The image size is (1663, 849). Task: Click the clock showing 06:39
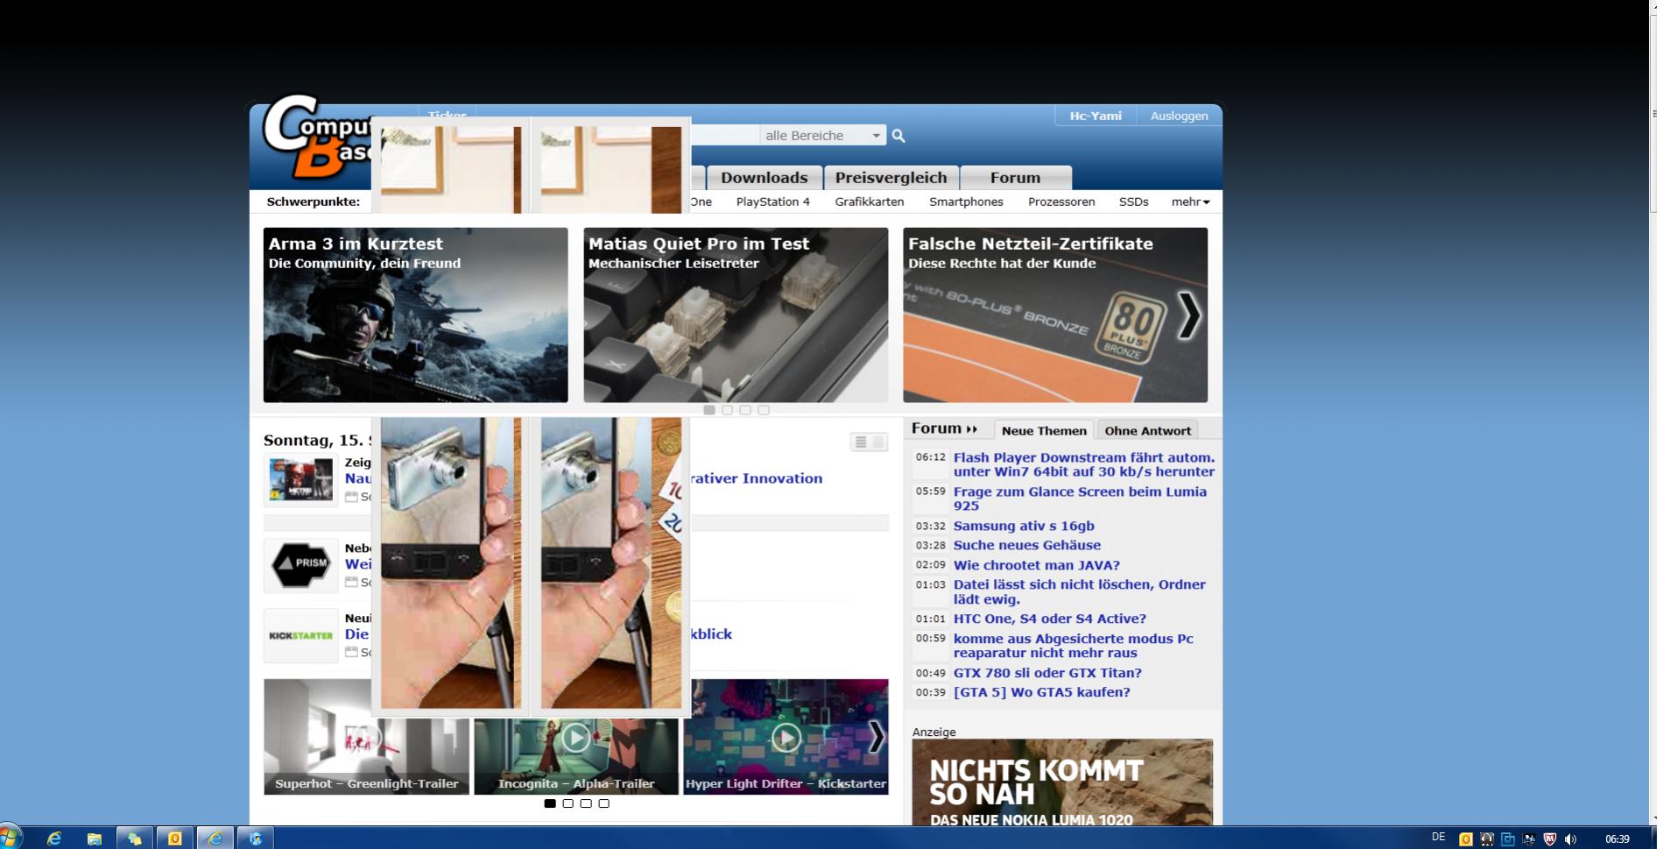tap(1617, 839)
